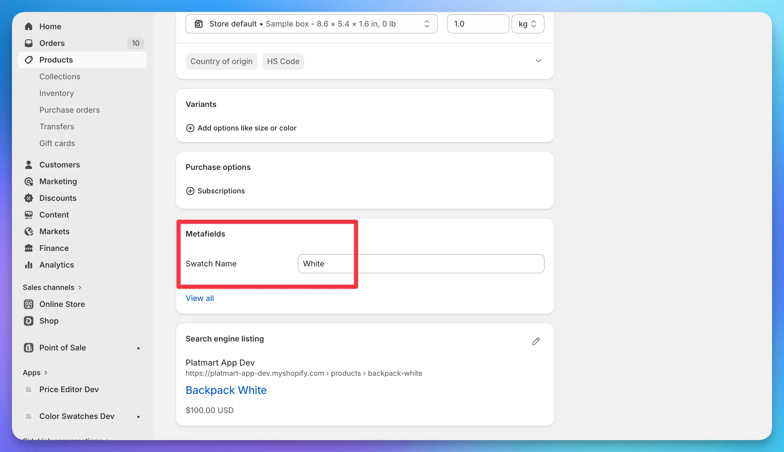Focus the Swatch Name field containing White
This screenshot has width=784, height=452.
pos(421,264)
